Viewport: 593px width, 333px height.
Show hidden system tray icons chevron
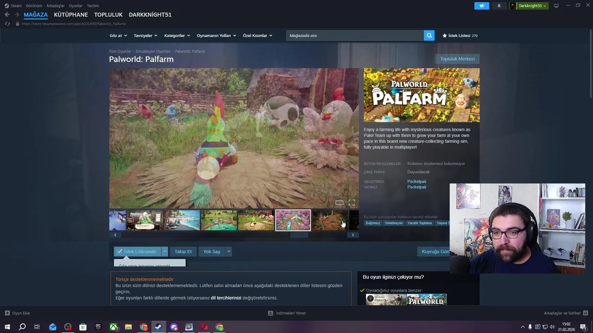point(523,327)
